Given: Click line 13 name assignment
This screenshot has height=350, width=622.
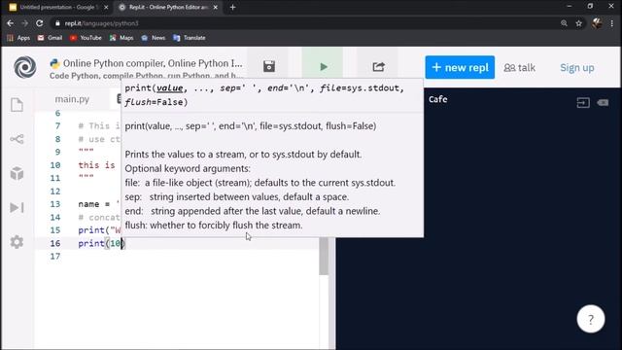Looking at the screenshot, I should [x=99, y=204].
